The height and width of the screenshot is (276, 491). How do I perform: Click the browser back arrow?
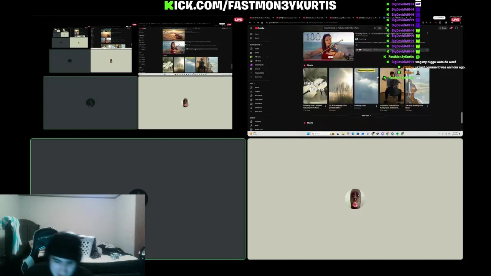250,23
